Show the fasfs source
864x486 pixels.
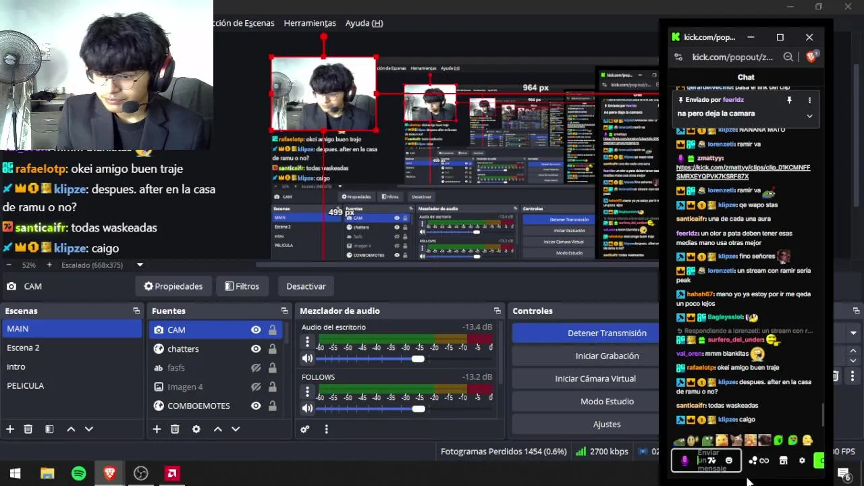pyautogui.click(x=256, y=368)
